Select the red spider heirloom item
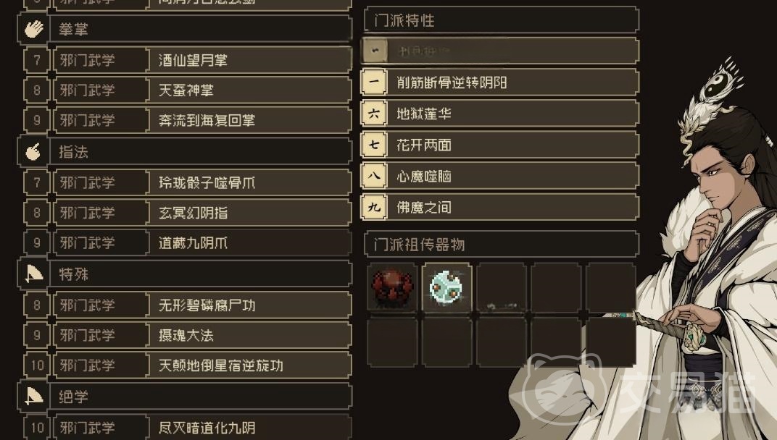 pos(392,287)
